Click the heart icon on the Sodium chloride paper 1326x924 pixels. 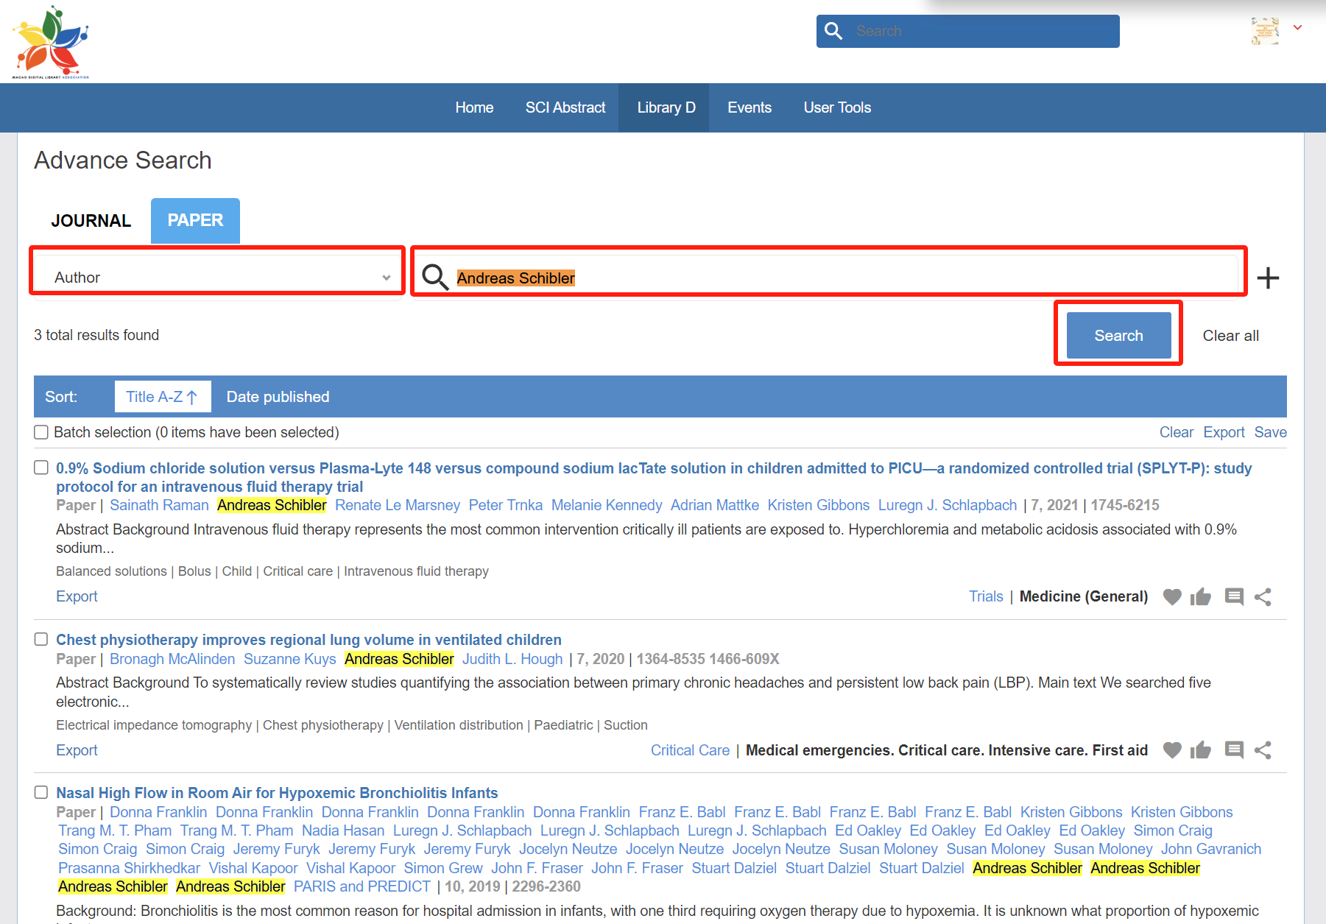click(1171, 597)
